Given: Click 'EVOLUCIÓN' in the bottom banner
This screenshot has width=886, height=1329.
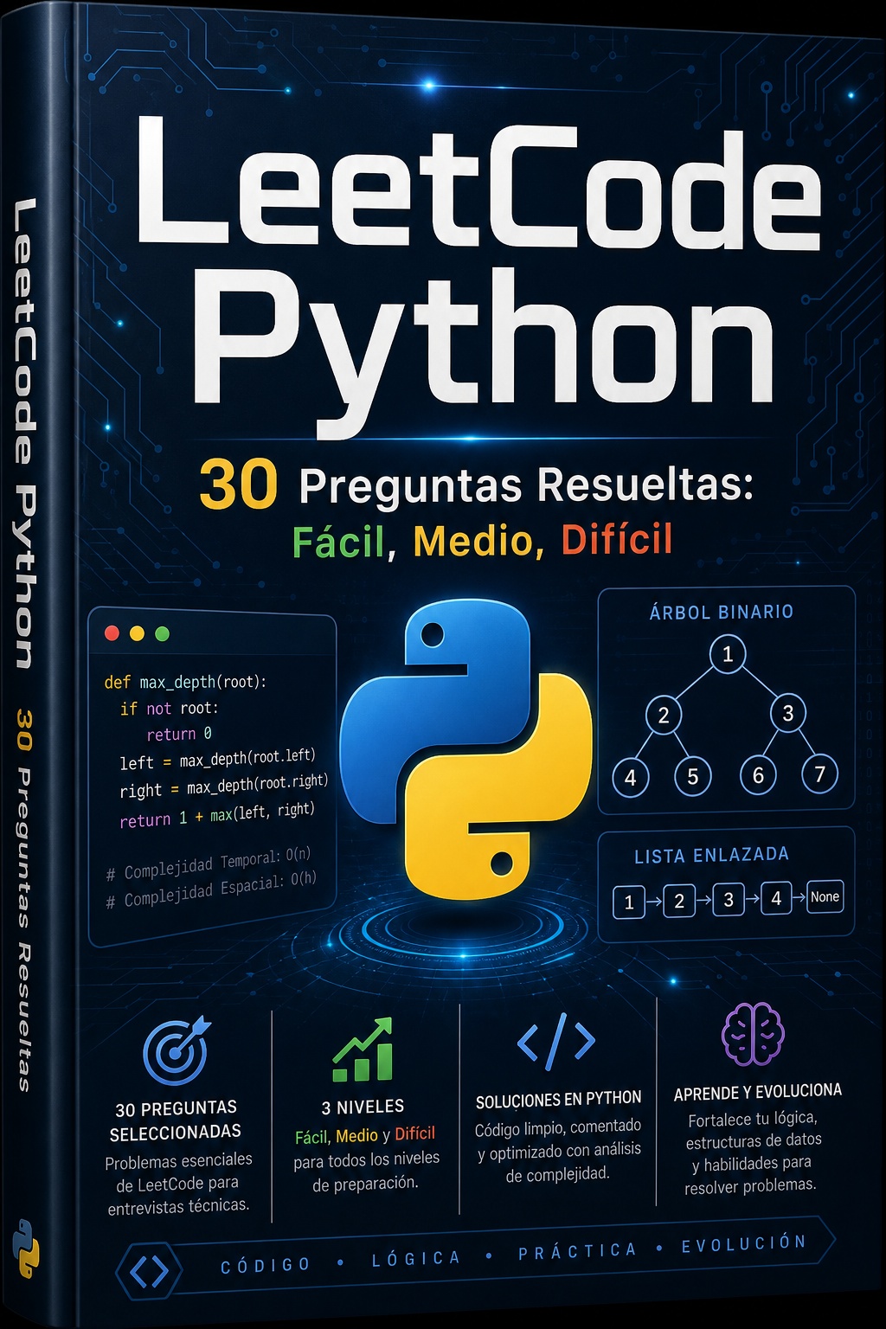Looking at the screenshot, I should tap(744, 1244).
